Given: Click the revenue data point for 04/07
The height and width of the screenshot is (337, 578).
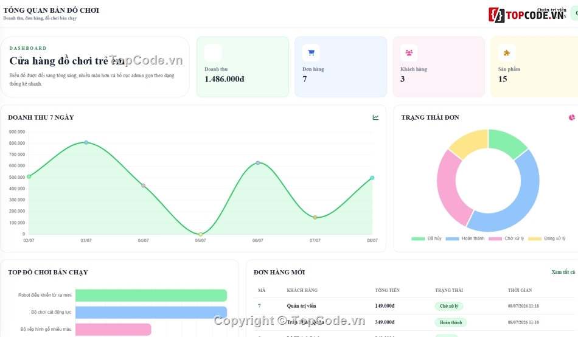Looking at the screenshot, I should pos(144,186).
